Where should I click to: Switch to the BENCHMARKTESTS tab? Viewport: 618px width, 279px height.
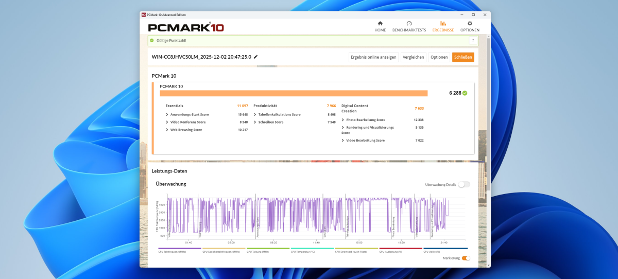pos(409,27)
